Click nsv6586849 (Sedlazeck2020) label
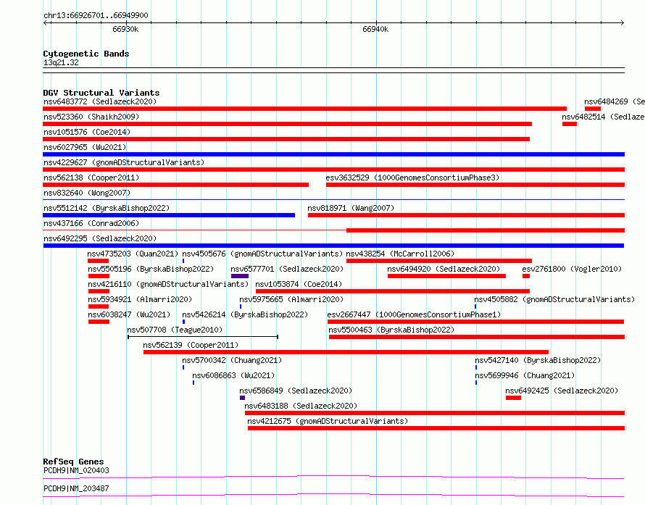The image size is (645, 505). 296,391
